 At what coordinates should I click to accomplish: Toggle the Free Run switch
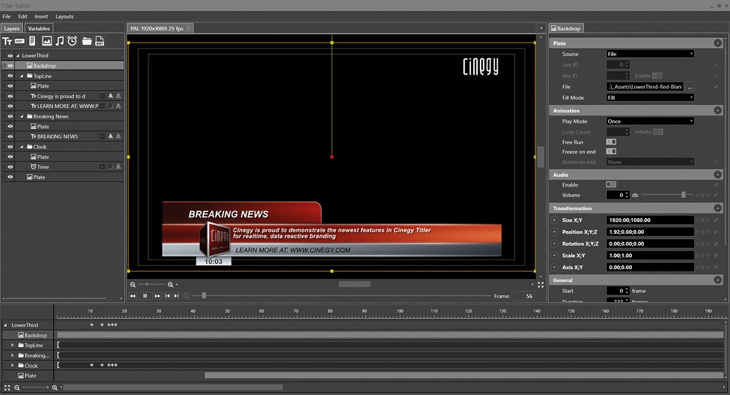611,142
